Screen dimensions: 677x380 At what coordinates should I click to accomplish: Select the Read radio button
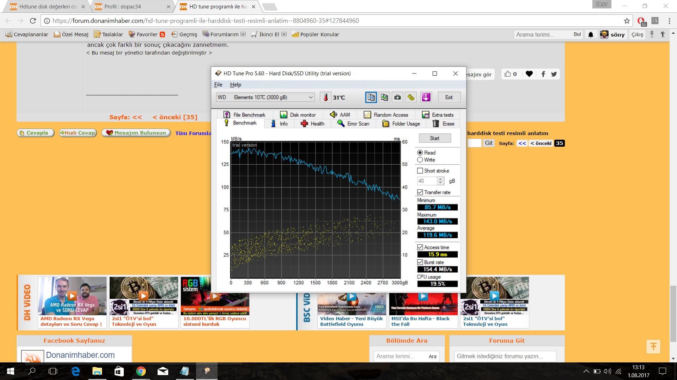click(420, 153)
